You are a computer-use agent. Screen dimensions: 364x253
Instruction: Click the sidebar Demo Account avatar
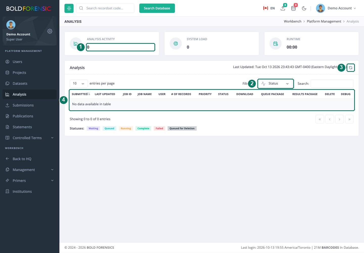tap(11, 25)
